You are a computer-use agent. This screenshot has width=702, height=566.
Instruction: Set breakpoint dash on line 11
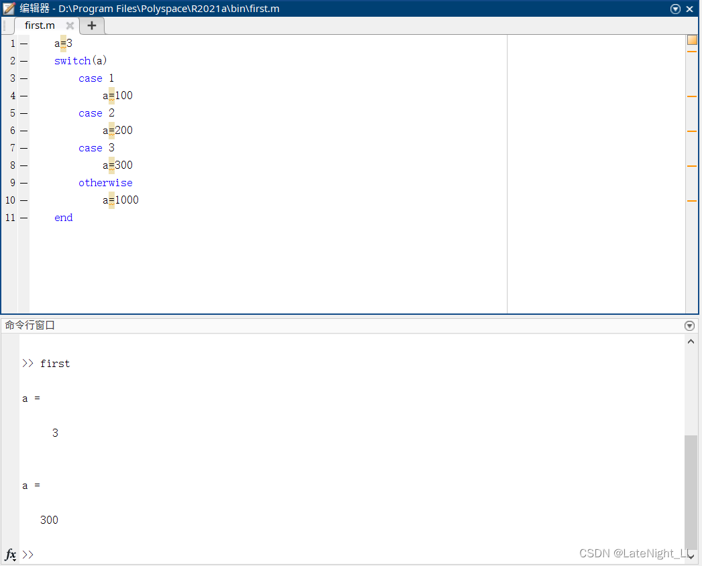pyautogui.click(x=23, y=218)
